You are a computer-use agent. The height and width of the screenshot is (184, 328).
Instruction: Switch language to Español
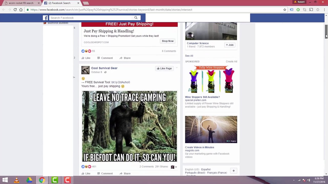[206, 169]
